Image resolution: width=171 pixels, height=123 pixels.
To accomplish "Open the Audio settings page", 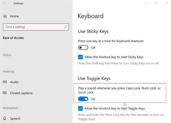I will coord(14,82).
